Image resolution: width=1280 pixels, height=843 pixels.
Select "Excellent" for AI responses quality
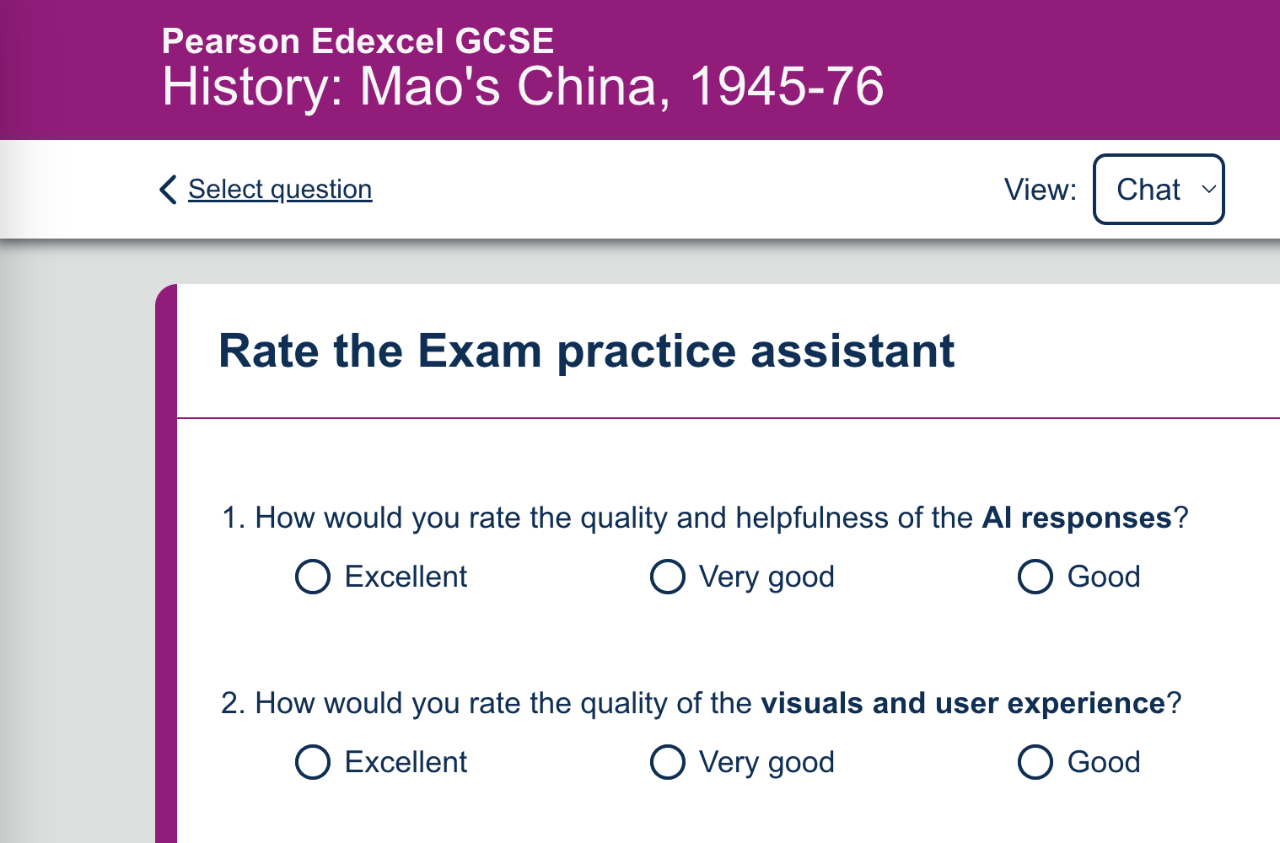point(312,577)
